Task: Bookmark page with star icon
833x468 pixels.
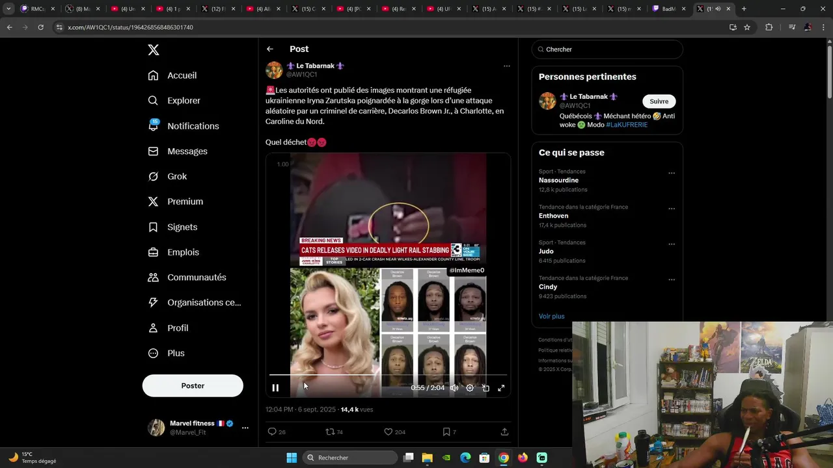Action: pos(747,27)
